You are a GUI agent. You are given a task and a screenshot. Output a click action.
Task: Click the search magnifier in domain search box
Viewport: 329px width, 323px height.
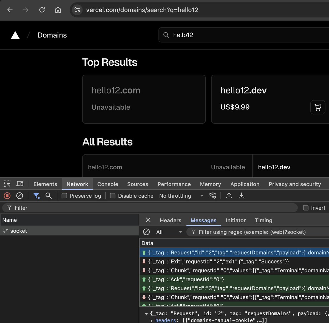tap(166, 35)
